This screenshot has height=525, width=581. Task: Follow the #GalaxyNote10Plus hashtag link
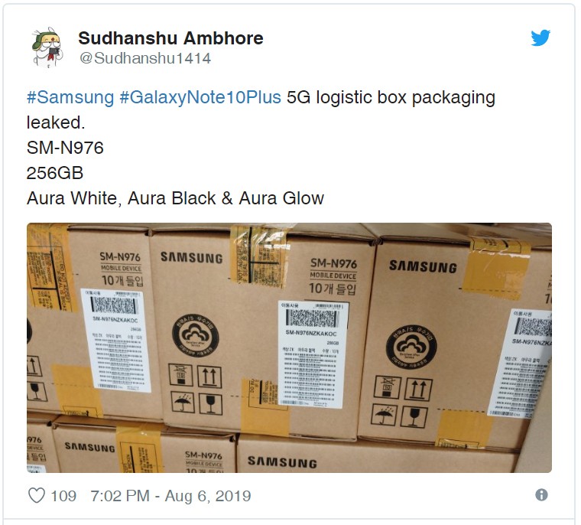point(200,98)
